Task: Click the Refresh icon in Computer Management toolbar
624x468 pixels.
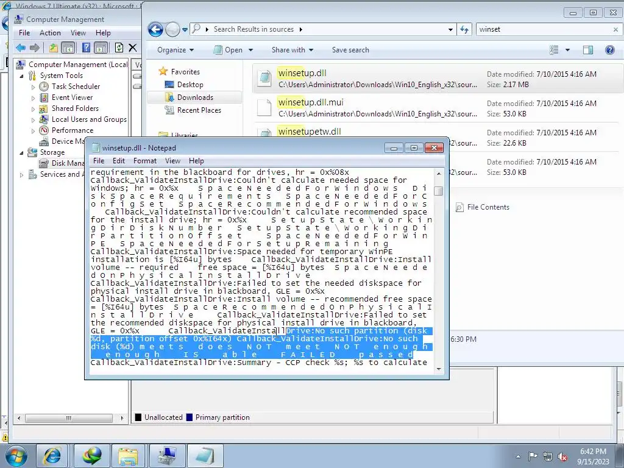Action: coord(119,48)
